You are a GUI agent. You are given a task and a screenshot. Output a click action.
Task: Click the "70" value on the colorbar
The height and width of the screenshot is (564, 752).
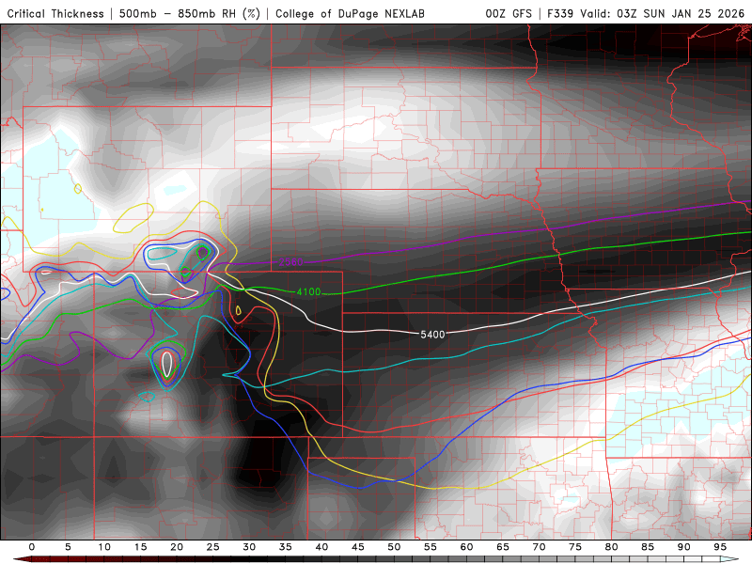tap(539, 547)
